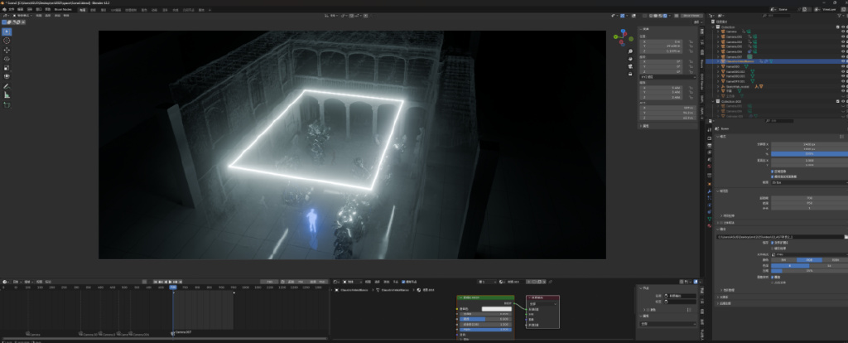Screen dimensions: 848x343
Task: Collapse the Collection tree in outliner
Action: 714,26
